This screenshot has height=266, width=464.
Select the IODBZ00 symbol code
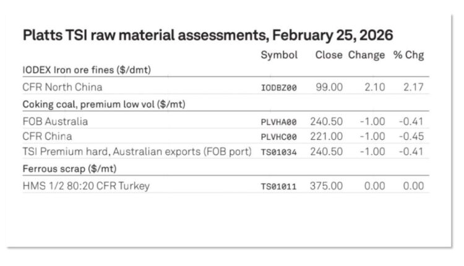point(279,88)
